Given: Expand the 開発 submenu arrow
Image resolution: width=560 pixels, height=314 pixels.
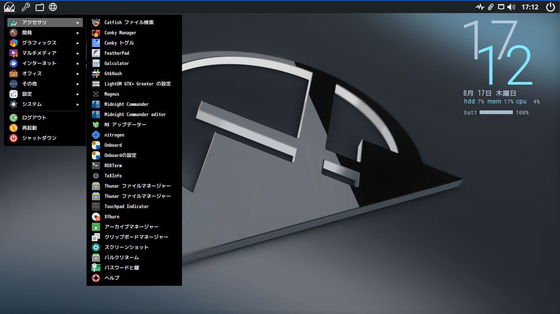Looking at the screenshot, I should tap(77, 33).
